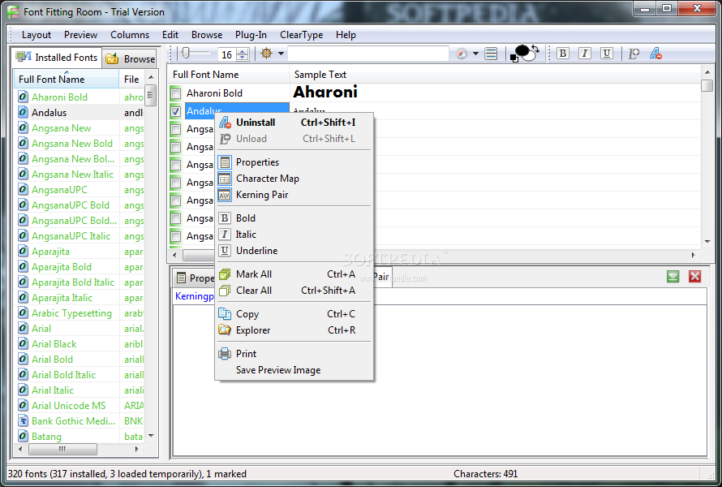Click Aharoni Bold row in preview list

[435, 93]
